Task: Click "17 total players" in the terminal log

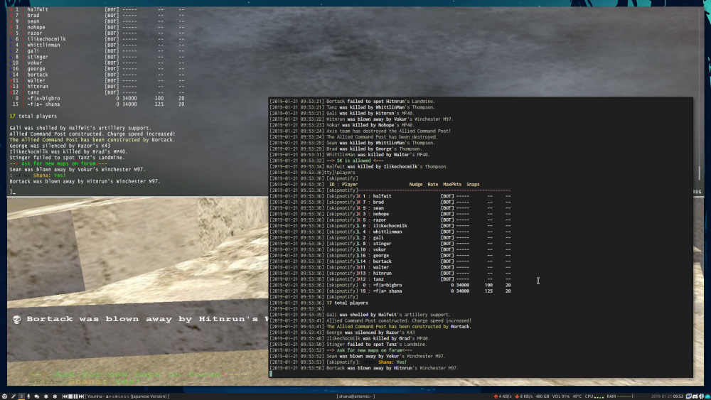Action: click(x=348, y=303)
